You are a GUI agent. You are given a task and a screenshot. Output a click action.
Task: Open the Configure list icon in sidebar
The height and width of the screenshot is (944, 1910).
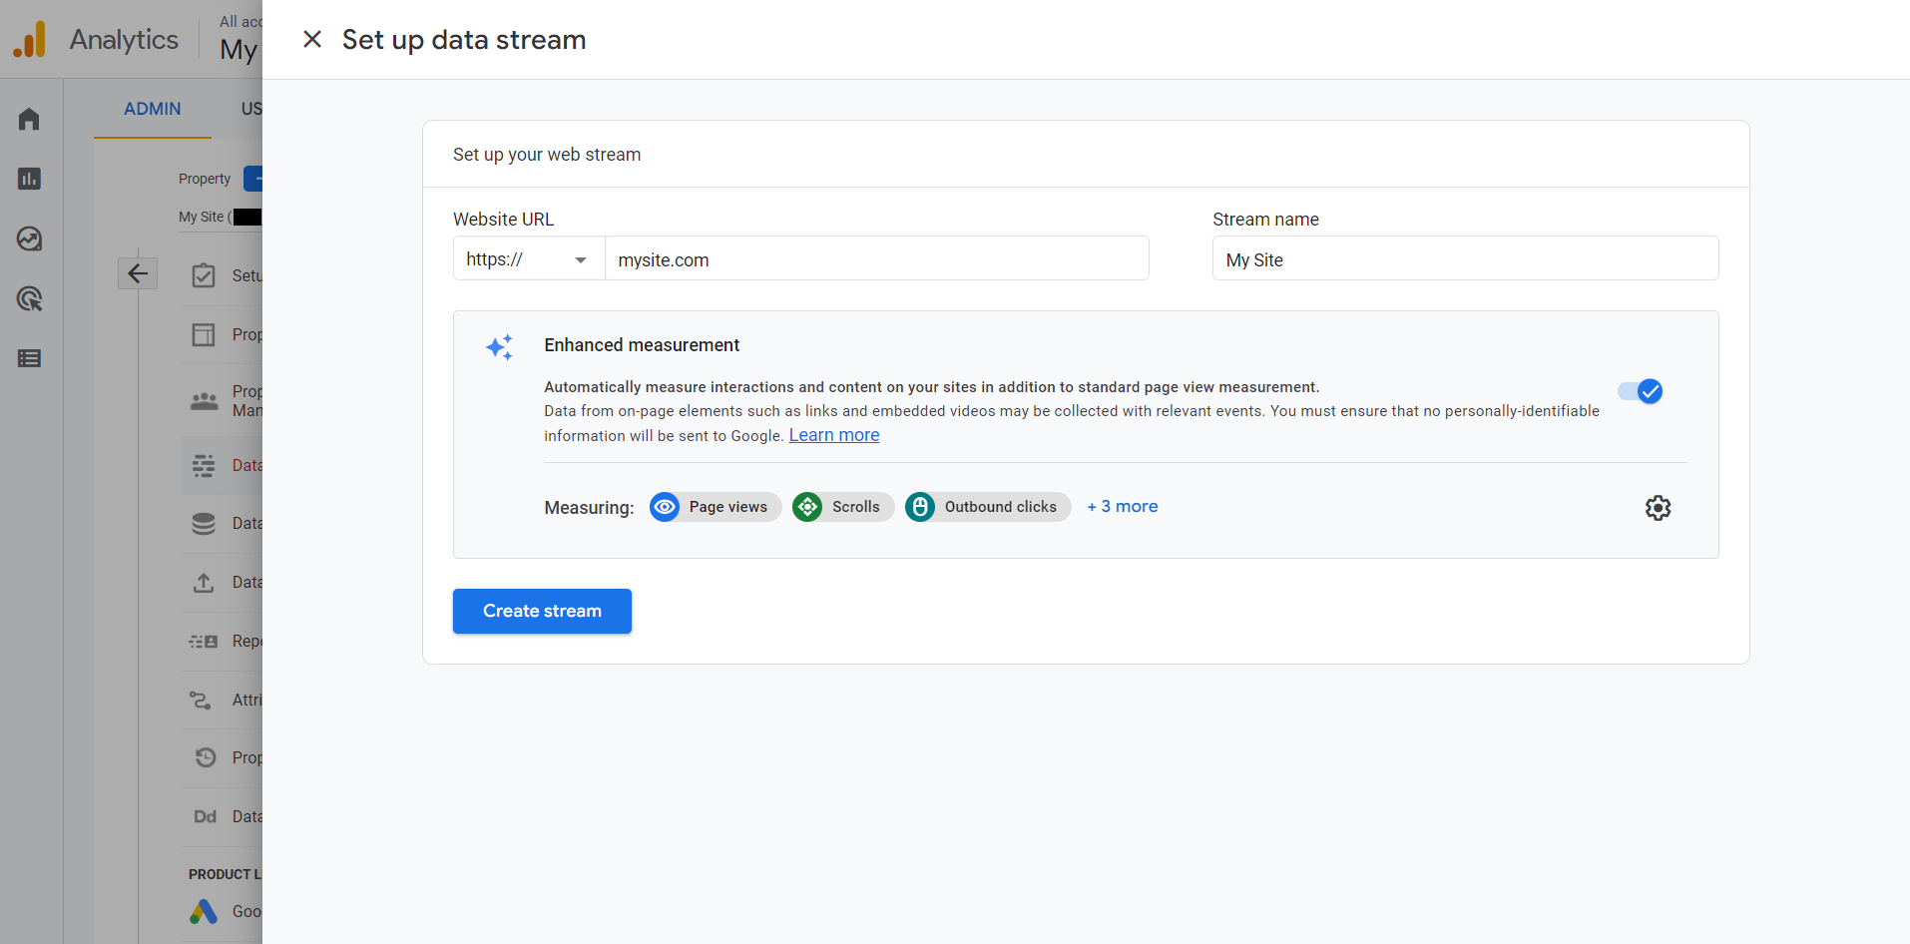coord(29,358)
